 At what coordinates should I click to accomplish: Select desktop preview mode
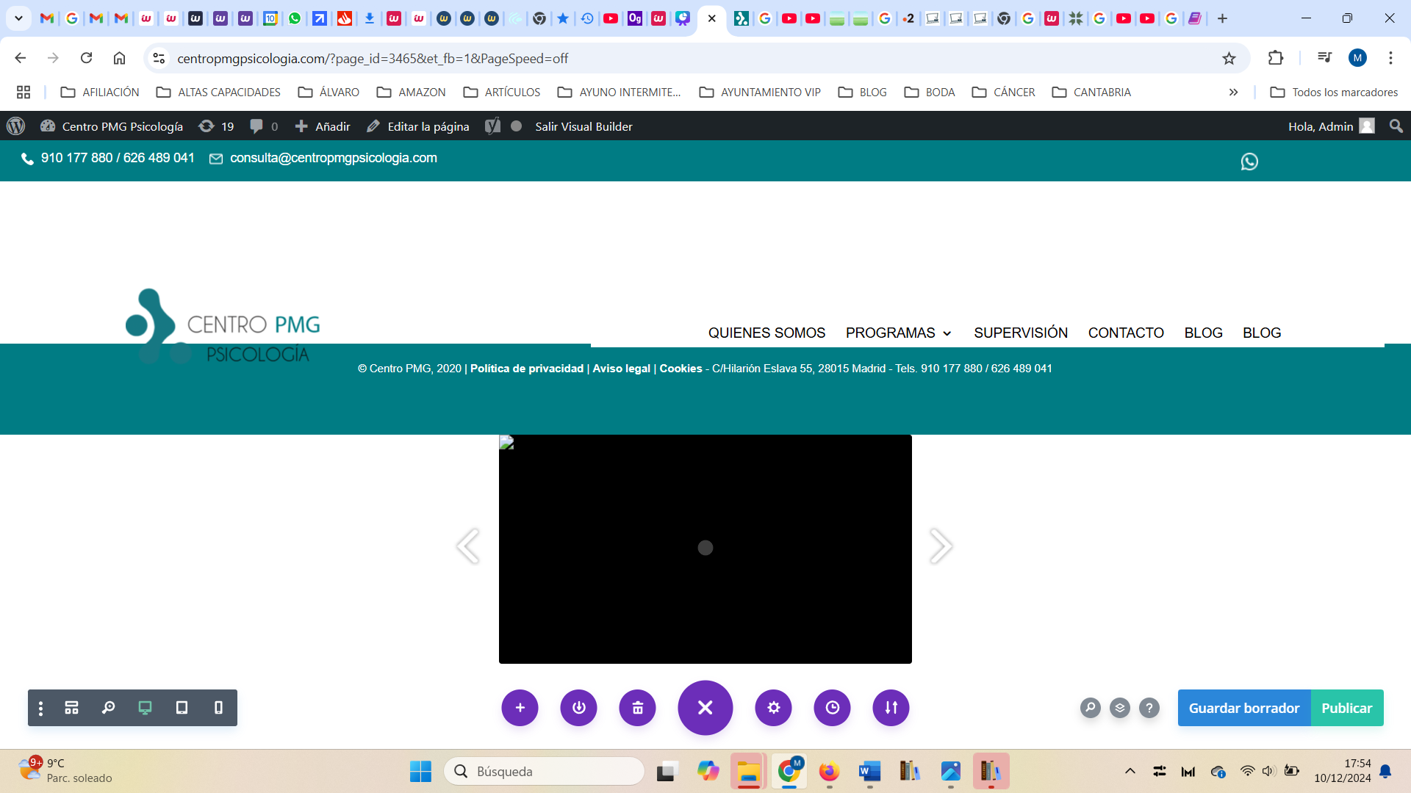145,708
